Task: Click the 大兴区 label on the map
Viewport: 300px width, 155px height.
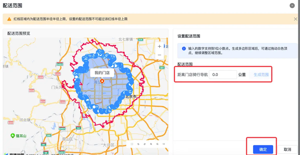Action: point(108,145)
